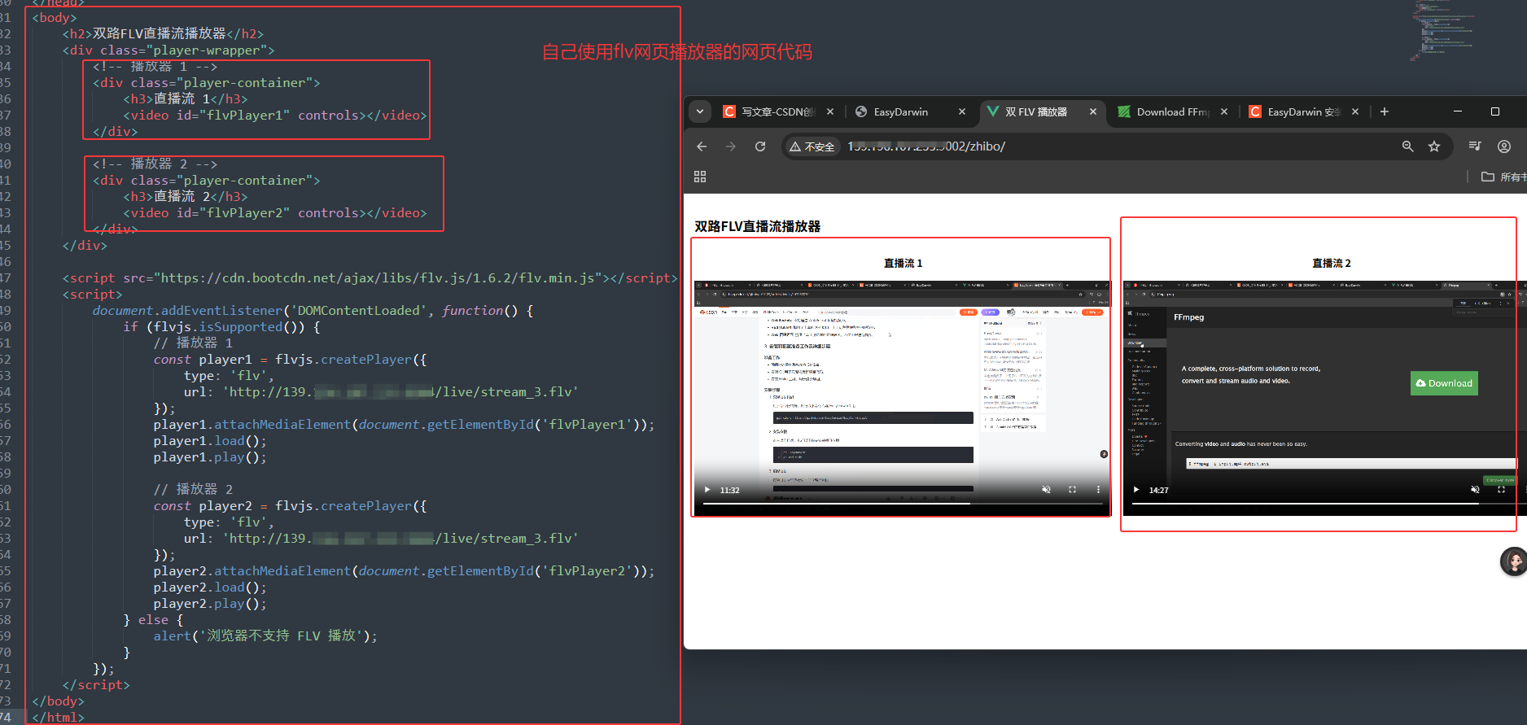Go back in browser history
The width and height of the screenshot is (1527, 725).
point(702,146)
